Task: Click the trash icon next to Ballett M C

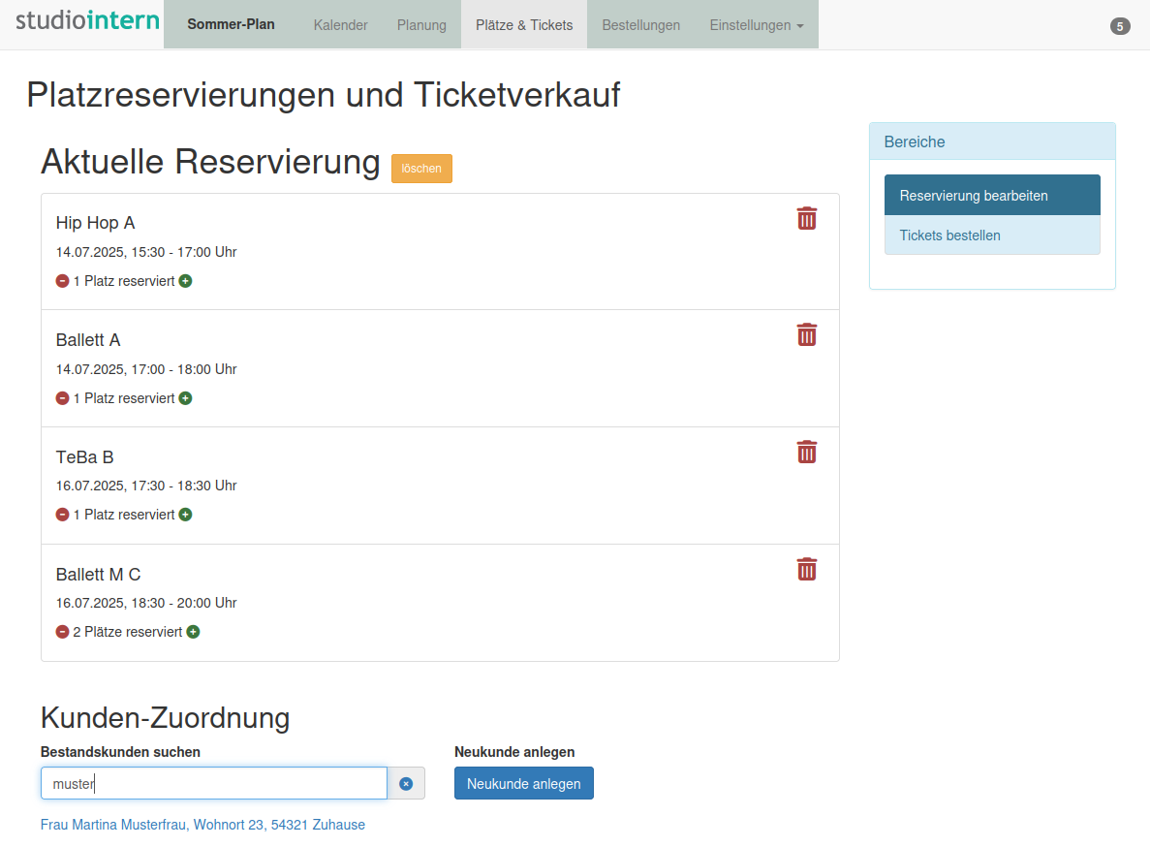Action: click(806, 570)
